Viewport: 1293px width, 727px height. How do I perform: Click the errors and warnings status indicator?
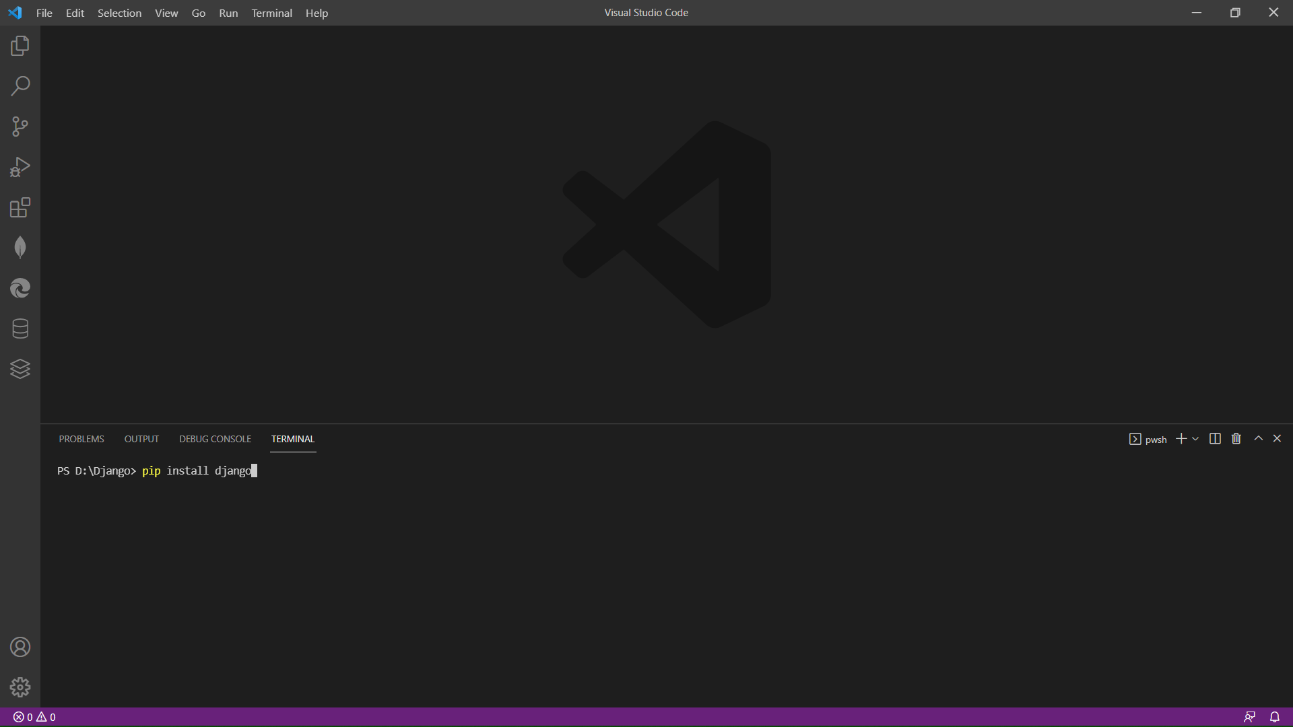tap(34, 717)
